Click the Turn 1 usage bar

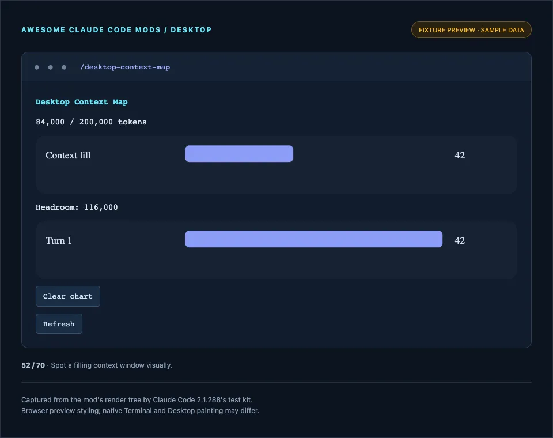[313, 239]
